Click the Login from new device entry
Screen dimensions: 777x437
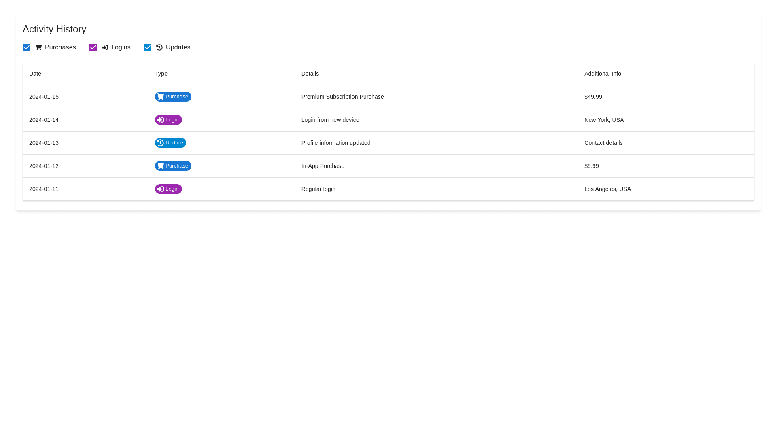[330, 120]
